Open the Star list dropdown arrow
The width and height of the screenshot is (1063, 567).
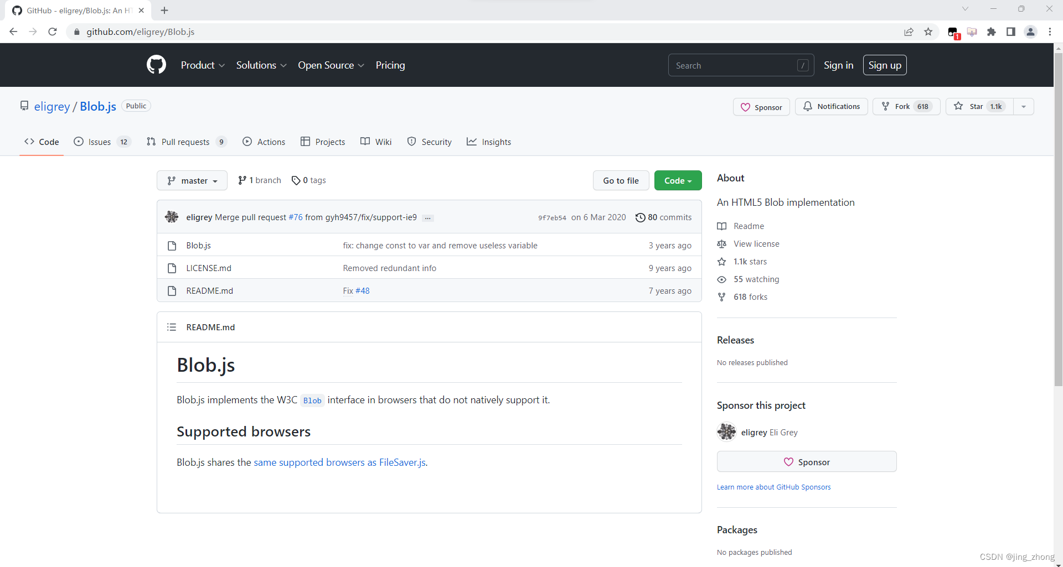1024,106
